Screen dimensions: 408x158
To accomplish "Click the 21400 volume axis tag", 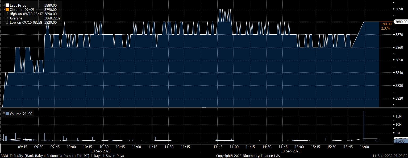I will pyautogui.click(x=400, y=141).
